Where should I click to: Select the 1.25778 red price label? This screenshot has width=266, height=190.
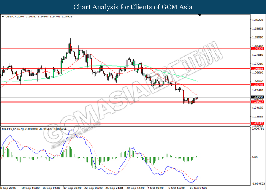(x=258, y=85)
